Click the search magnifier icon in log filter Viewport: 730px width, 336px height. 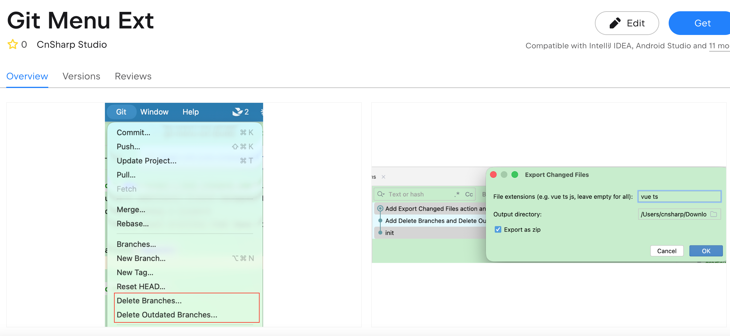(x=381, y=194)
